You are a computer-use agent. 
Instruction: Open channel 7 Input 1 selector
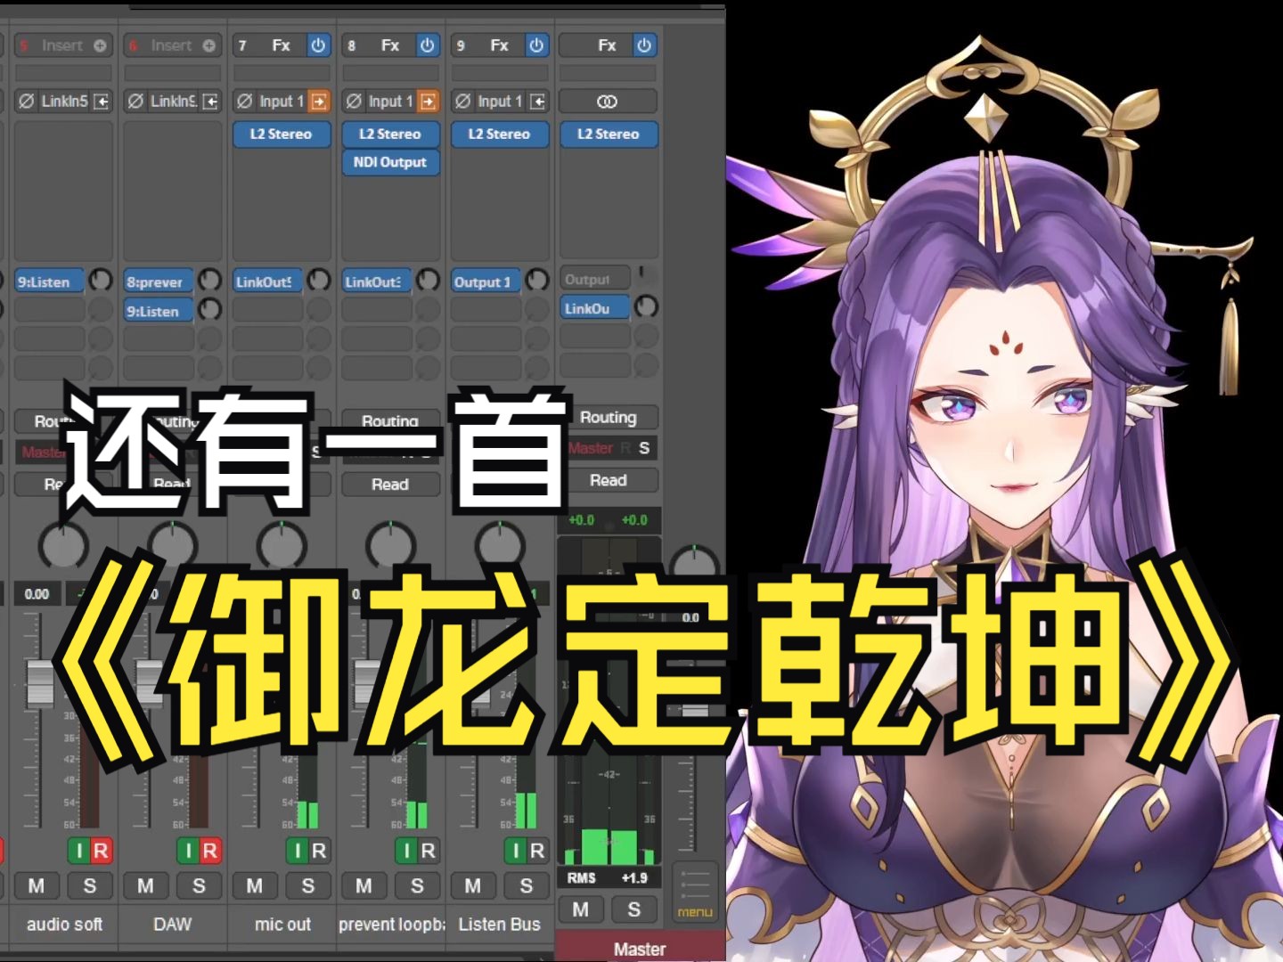(x=282, y=102)
